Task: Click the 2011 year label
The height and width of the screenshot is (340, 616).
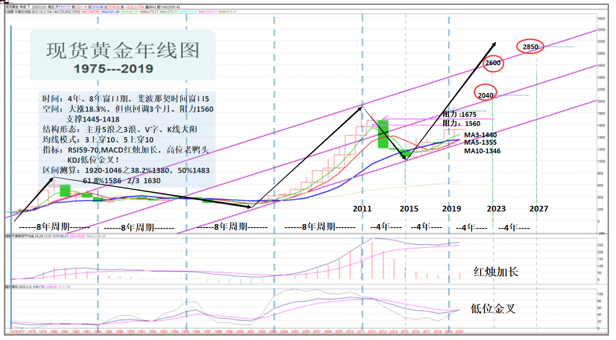Action: 362,209
